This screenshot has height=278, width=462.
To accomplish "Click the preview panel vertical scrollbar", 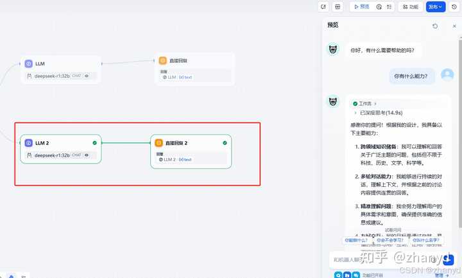I will click(x=460, y=133).
